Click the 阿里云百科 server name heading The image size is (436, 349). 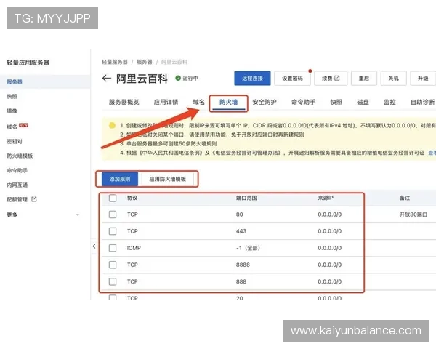[142, 79]
